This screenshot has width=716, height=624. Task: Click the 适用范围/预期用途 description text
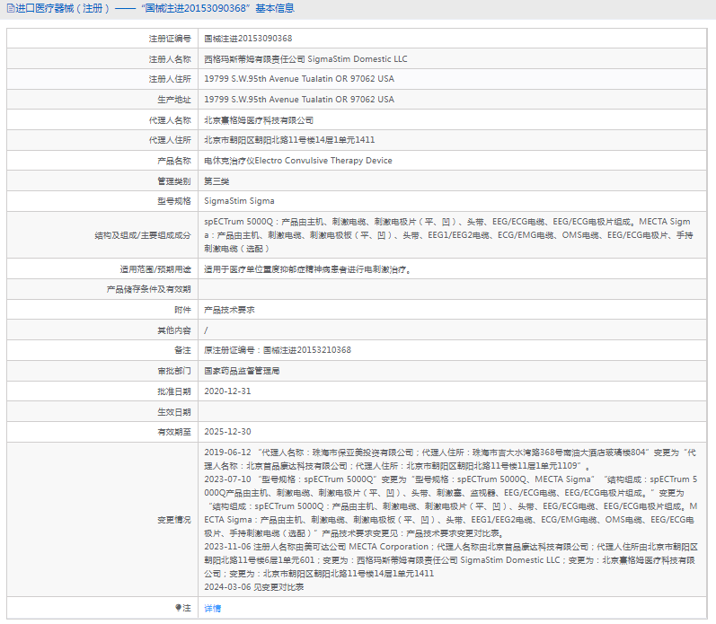[307, 268]
